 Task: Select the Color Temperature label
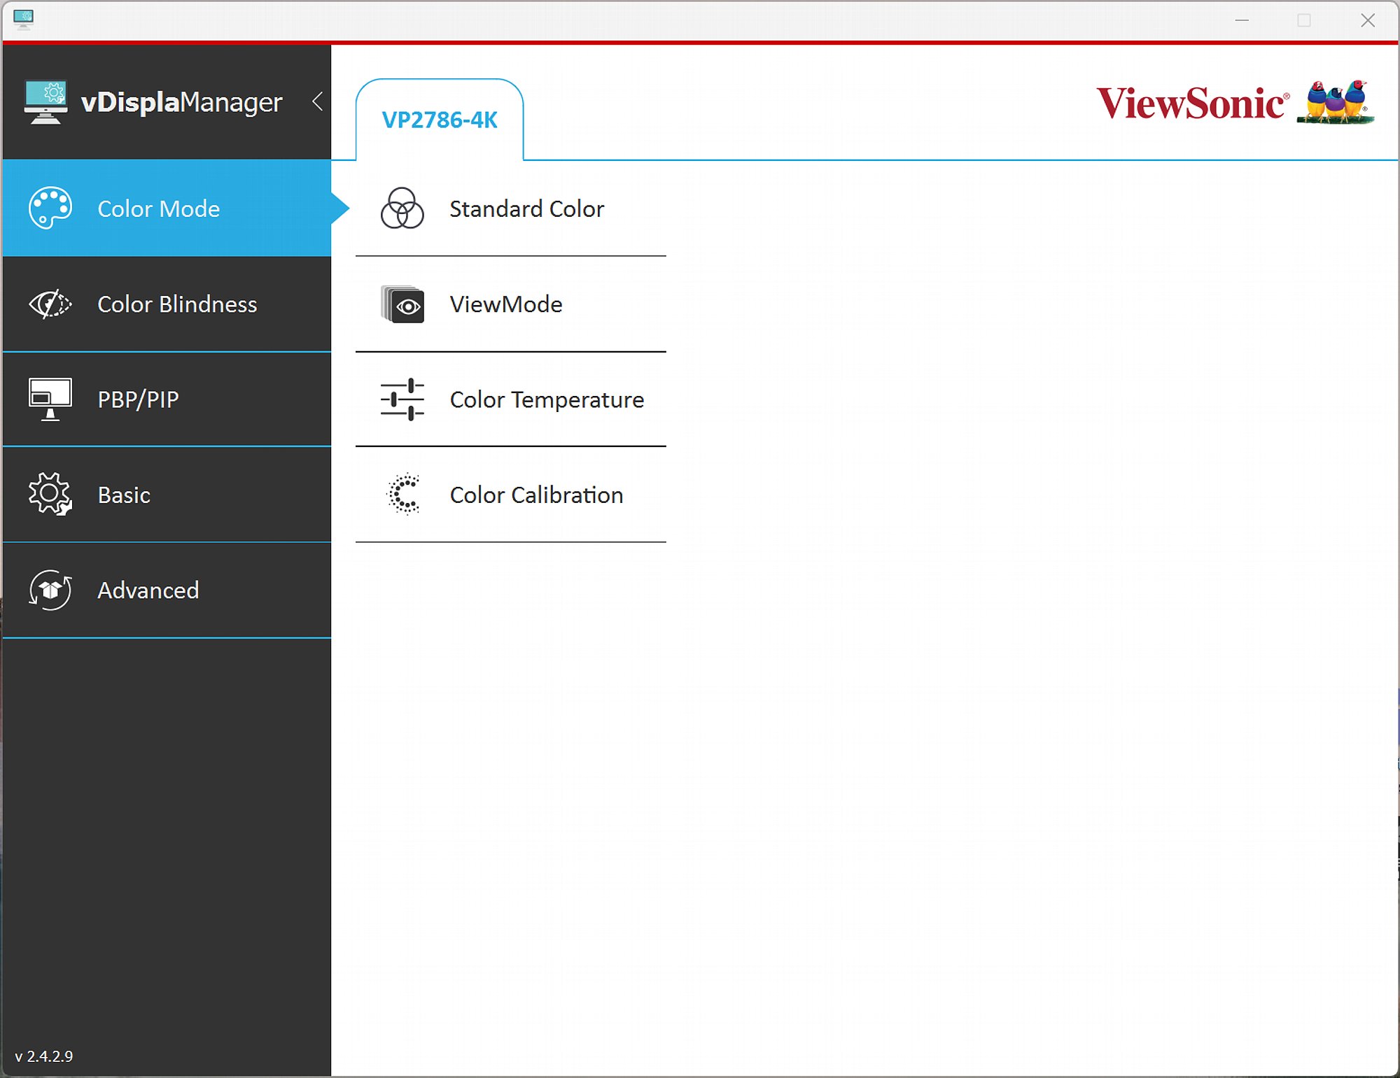click(x=547, y=400)
